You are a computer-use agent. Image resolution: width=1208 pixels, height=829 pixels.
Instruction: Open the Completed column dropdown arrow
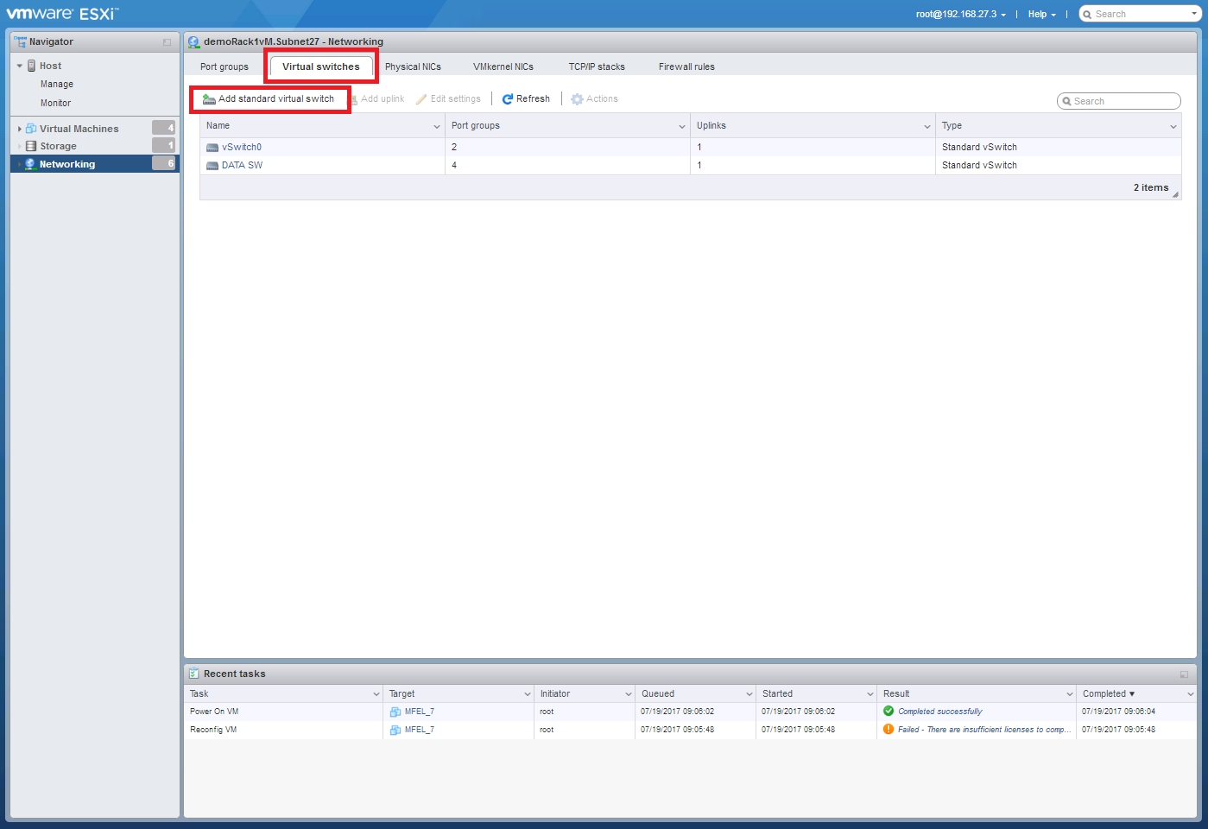coord(1191,694)
